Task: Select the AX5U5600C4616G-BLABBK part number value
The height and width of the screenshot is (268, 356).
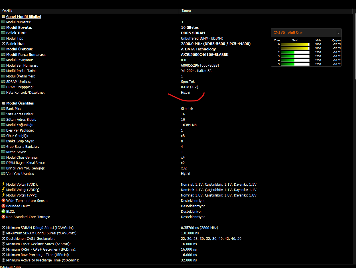Action: point(205,54)
